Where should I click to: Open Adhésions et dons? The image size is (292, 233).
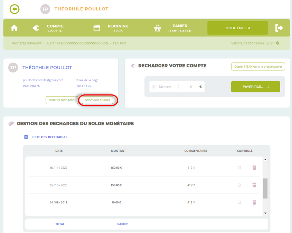pos(97,100)
